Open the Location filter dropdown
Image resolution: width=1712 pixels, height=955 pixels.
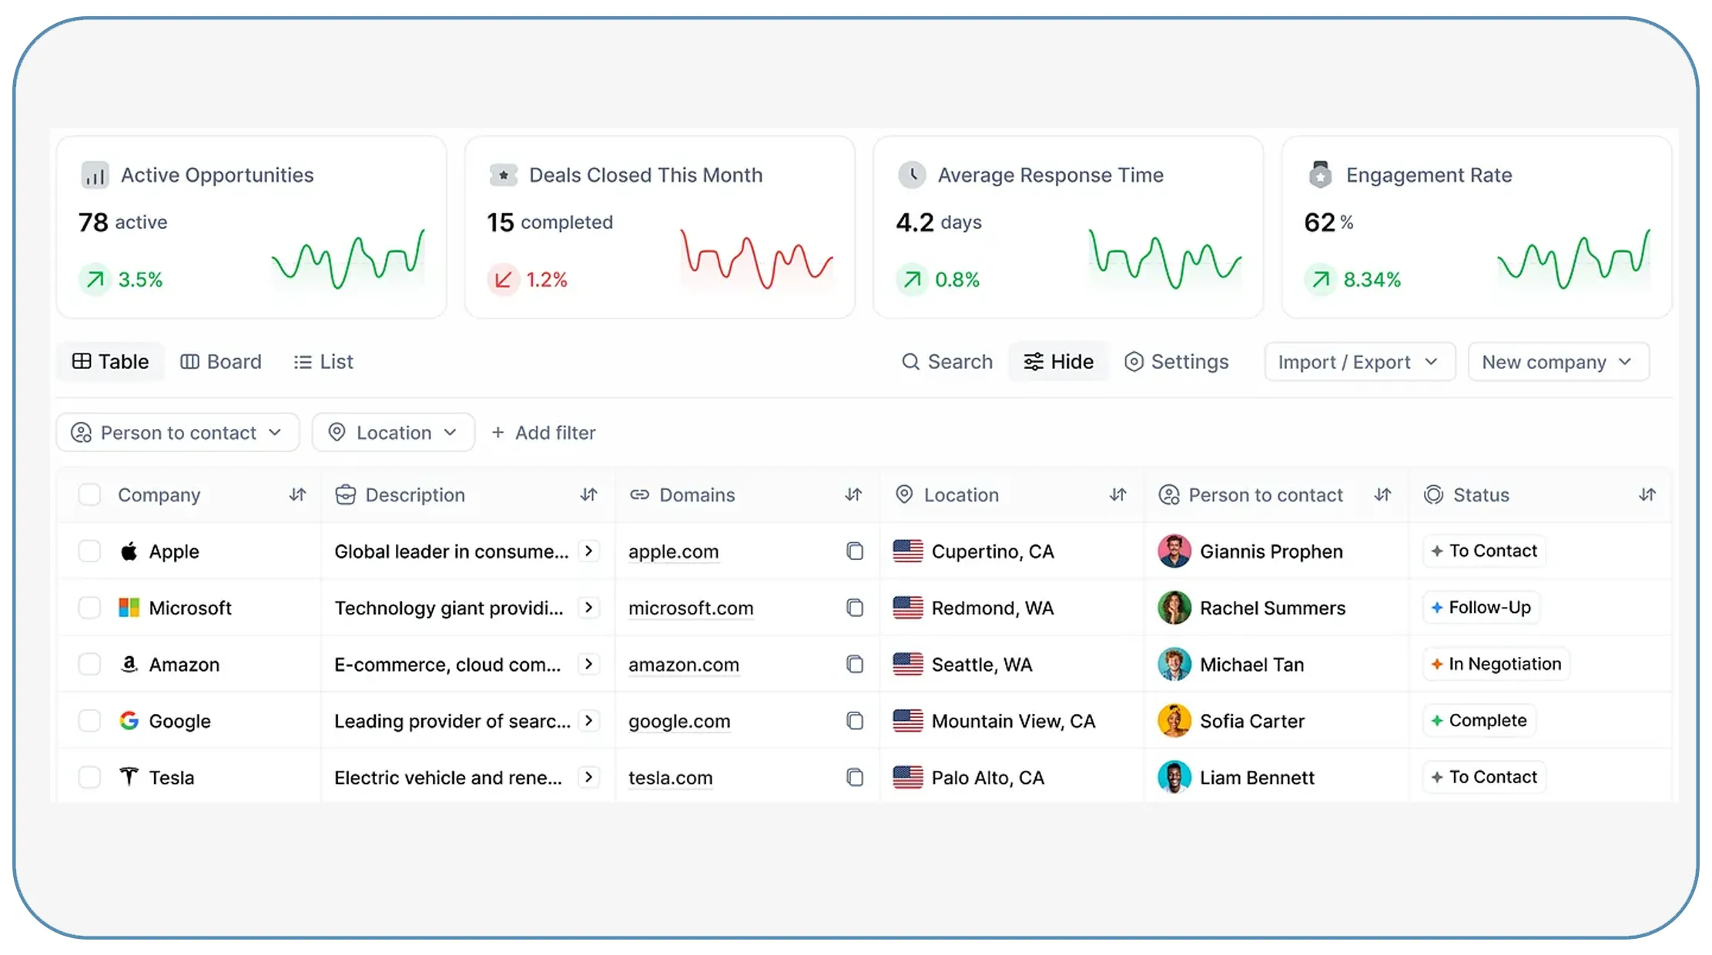[x=394, y=433]
